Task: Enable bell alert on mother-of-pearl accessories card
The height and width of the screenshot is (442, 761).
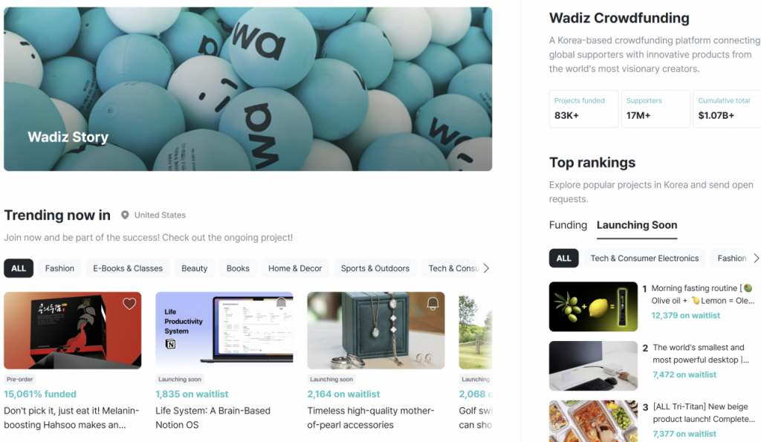Action: click(x=433, y=304)
